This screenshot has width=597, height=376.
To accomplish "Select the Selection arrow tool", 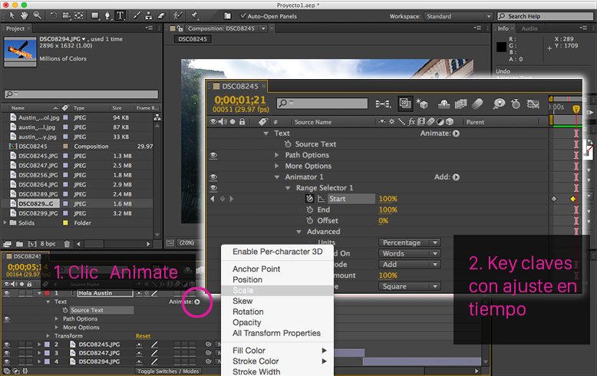I will (x=12, y=15).
